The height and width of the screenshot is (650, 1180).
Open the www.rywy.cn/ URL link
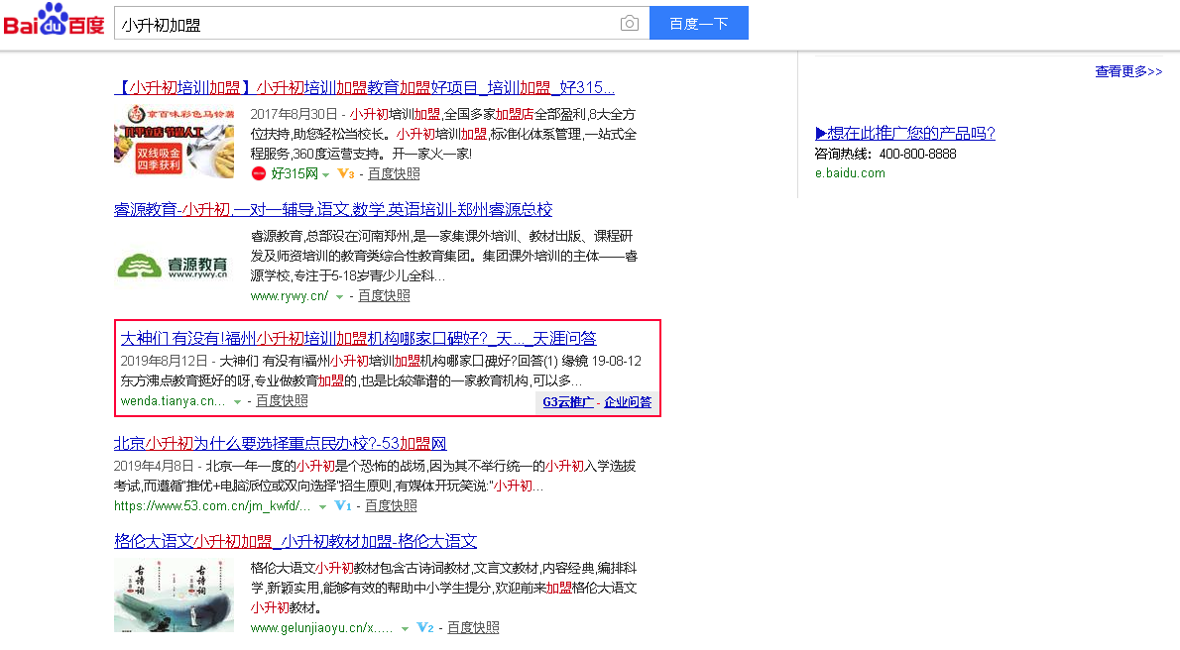coord(289,295)
